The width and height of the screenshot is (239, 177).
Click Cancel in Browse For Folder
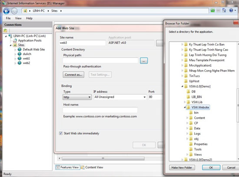(x=231, y=167)
